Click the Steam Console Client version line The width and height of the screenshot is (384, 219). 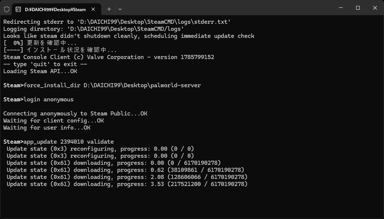point(109,57)
